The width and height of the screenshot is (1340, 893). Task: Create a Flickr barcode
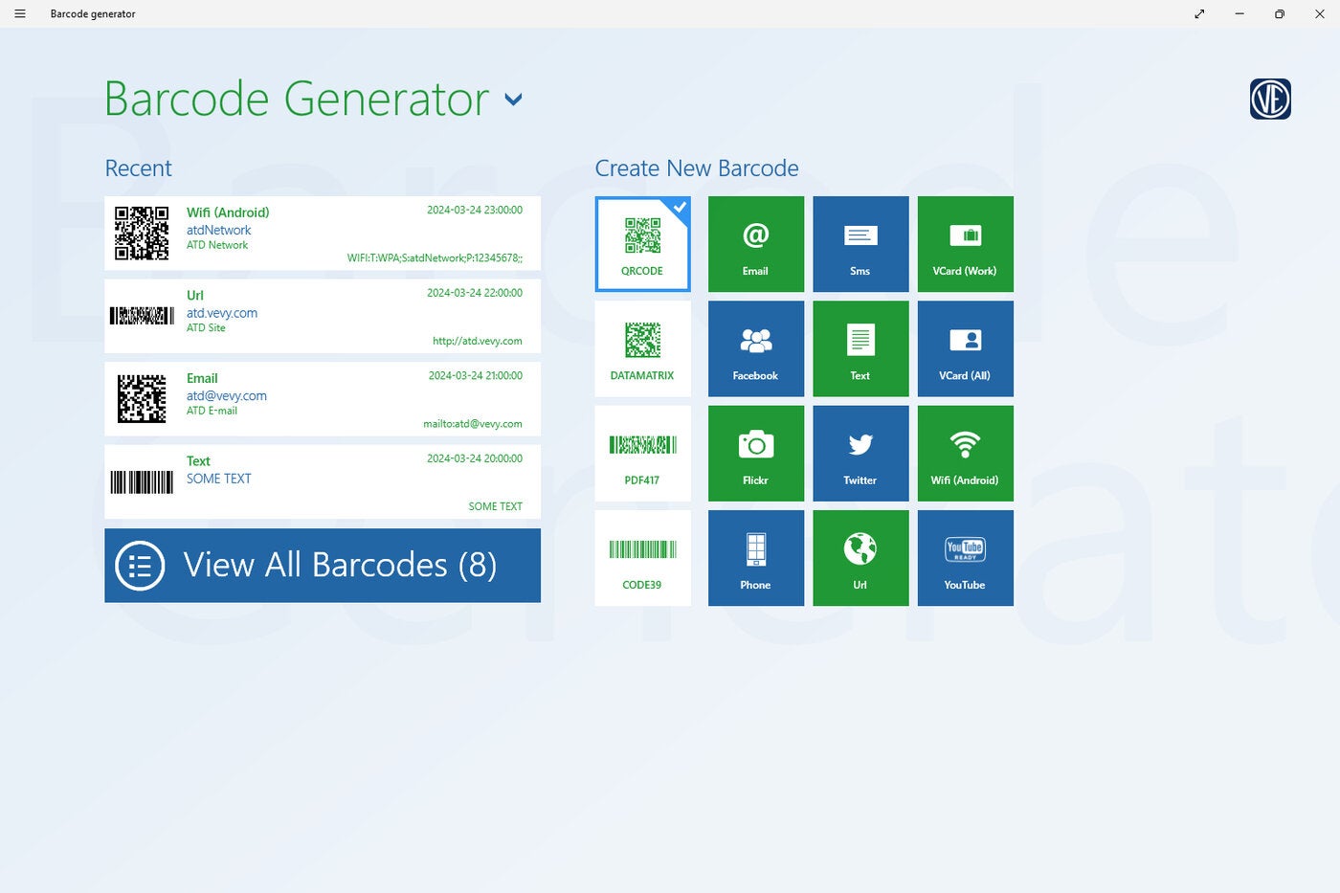pyautogui.click(x=756, y=453)
